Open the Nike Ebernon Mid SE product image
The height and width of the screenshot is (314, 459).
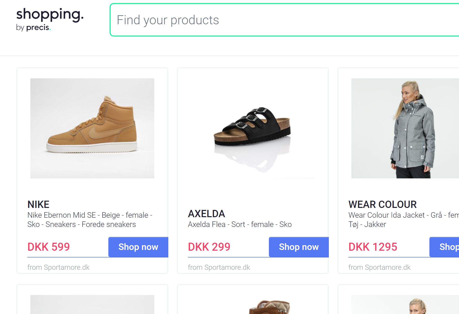click(92, 128)
